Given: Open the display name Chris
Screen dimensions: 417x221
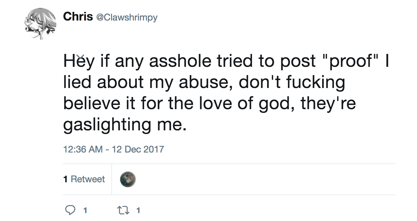Looking at the screenshot, I should (x=78, y=17).
